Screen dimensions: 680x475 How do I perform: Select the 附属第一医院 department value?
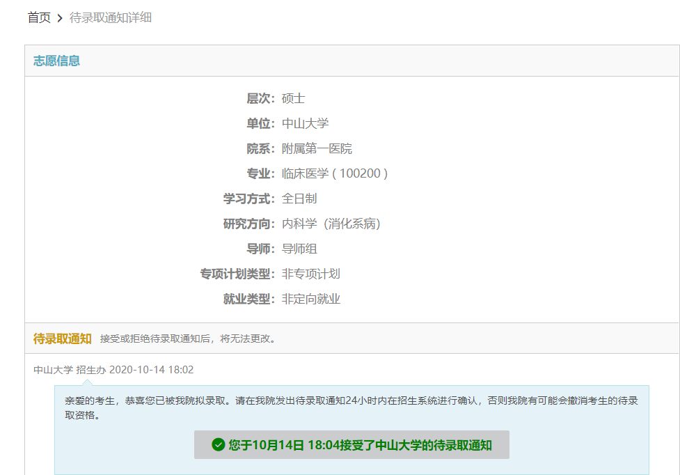tap(317, 148)
